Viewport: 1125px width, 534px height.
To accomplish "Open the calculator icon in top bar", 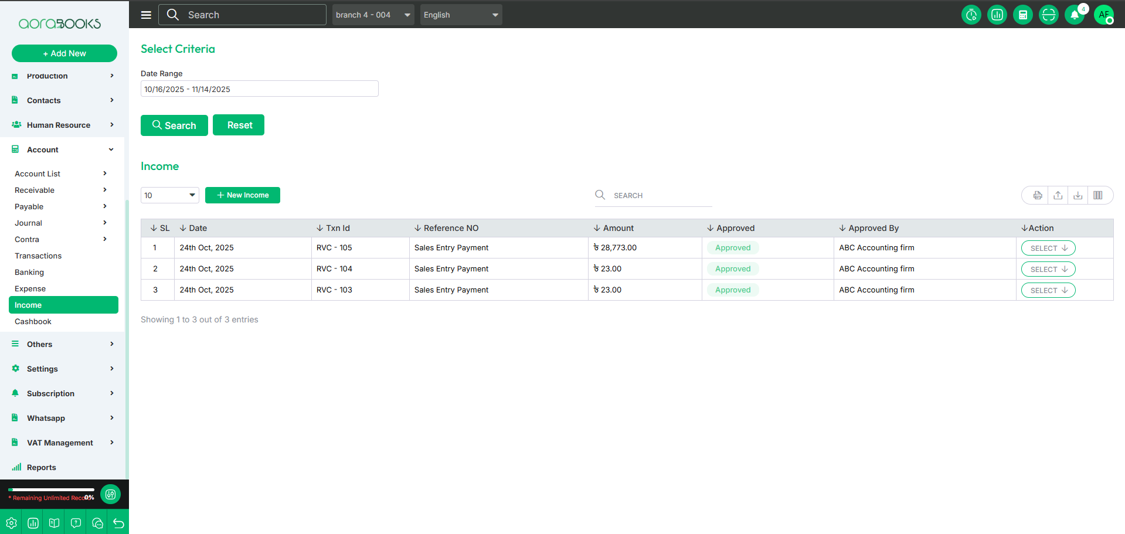I will (x=1022, y=15).
